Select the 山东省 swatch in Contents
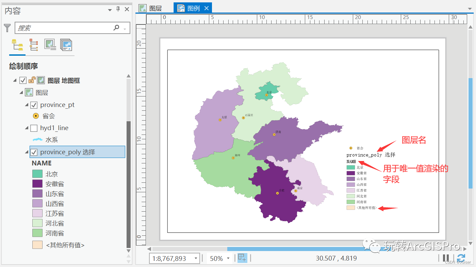Viewport: 476px width, 267px height. 37,194
